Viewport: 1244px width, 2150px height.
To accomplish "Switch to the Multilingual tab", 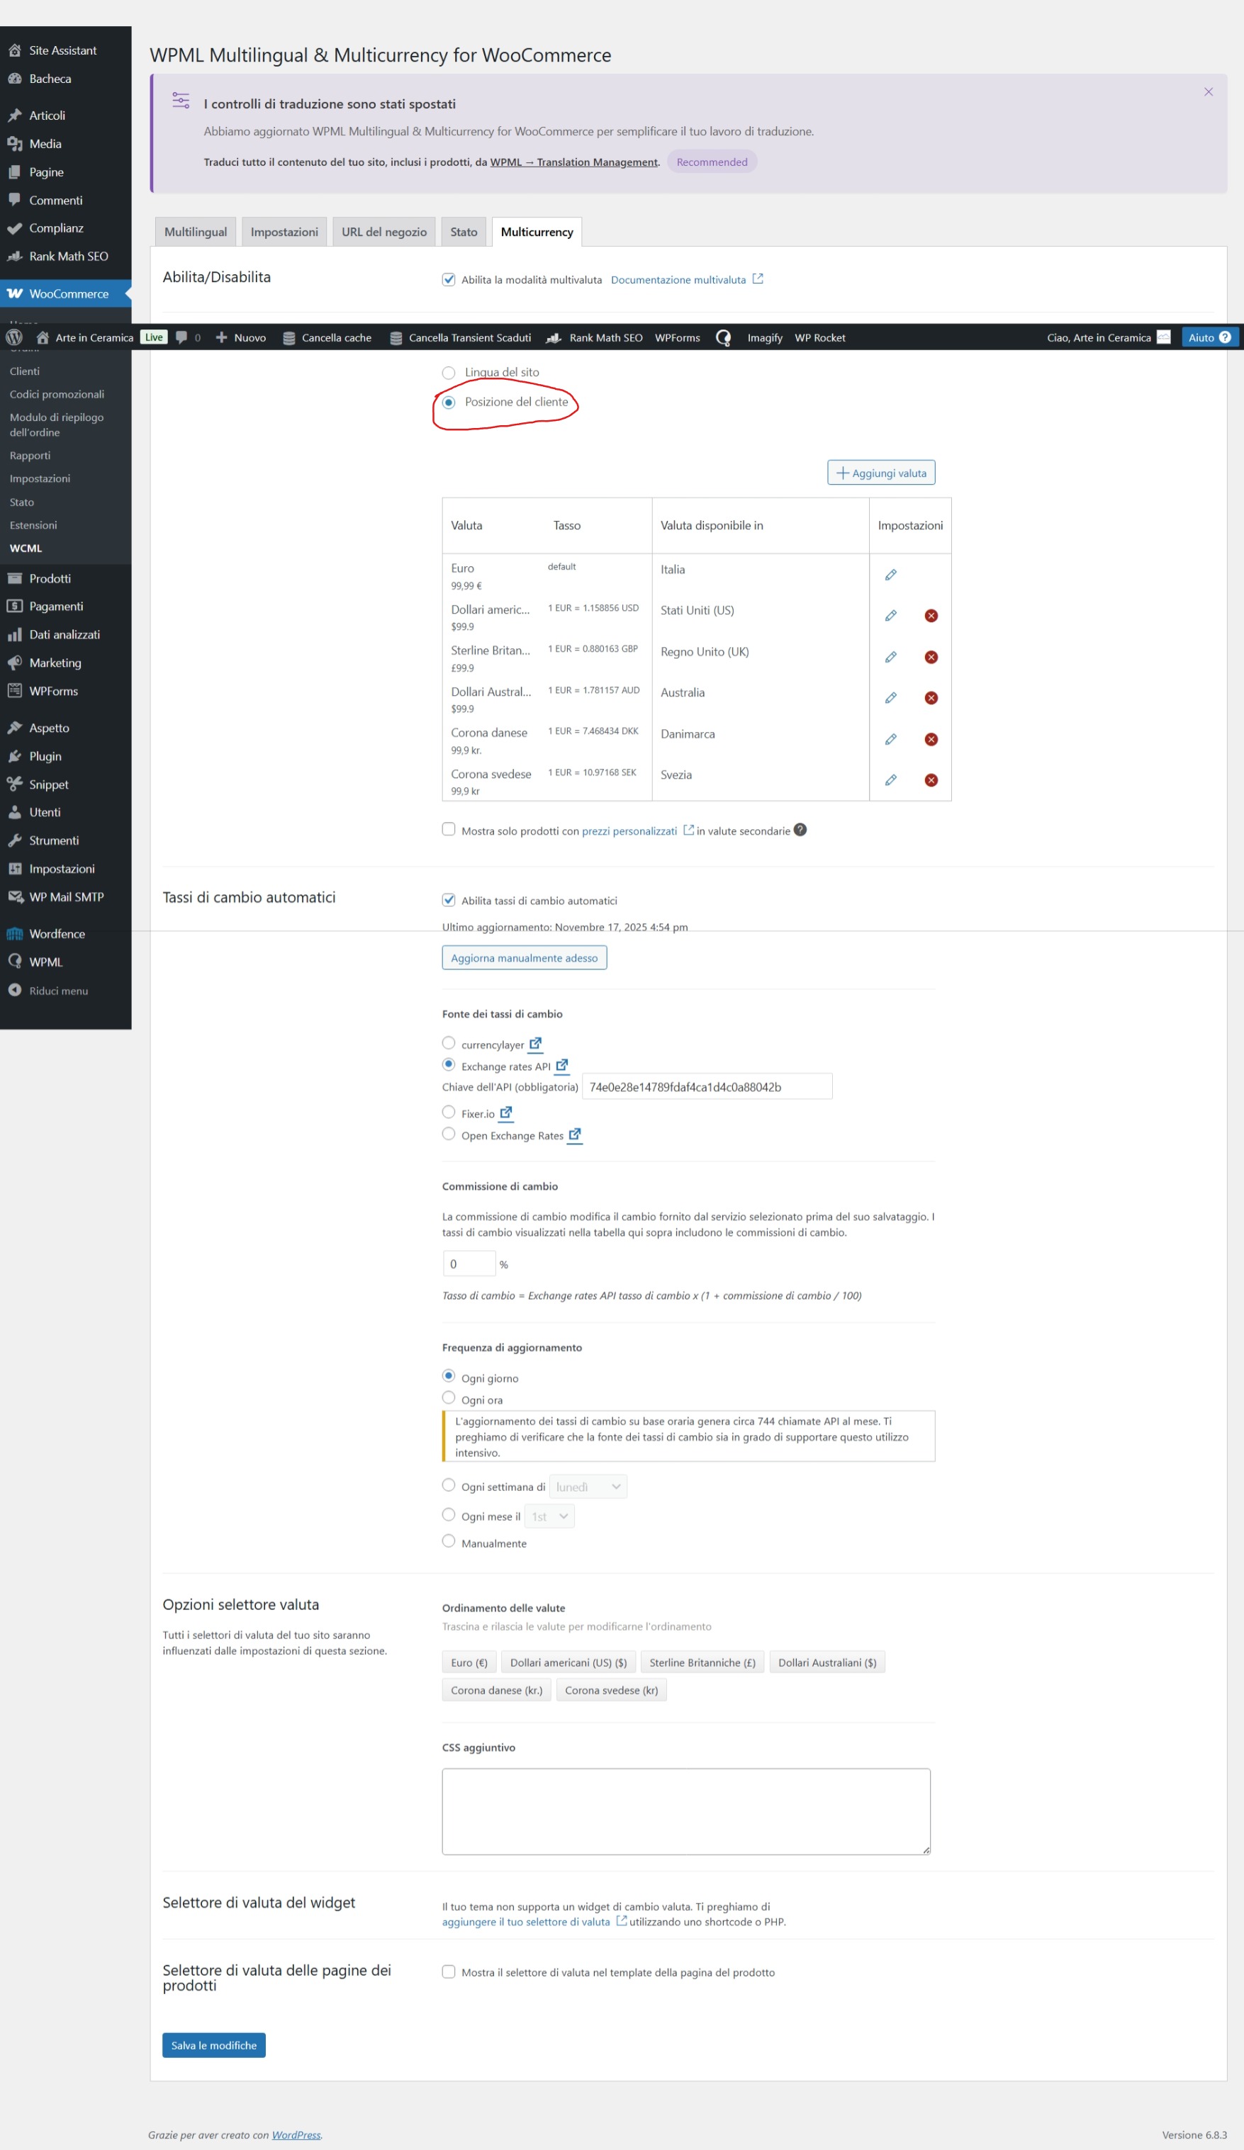I will (x=196, y=232).
